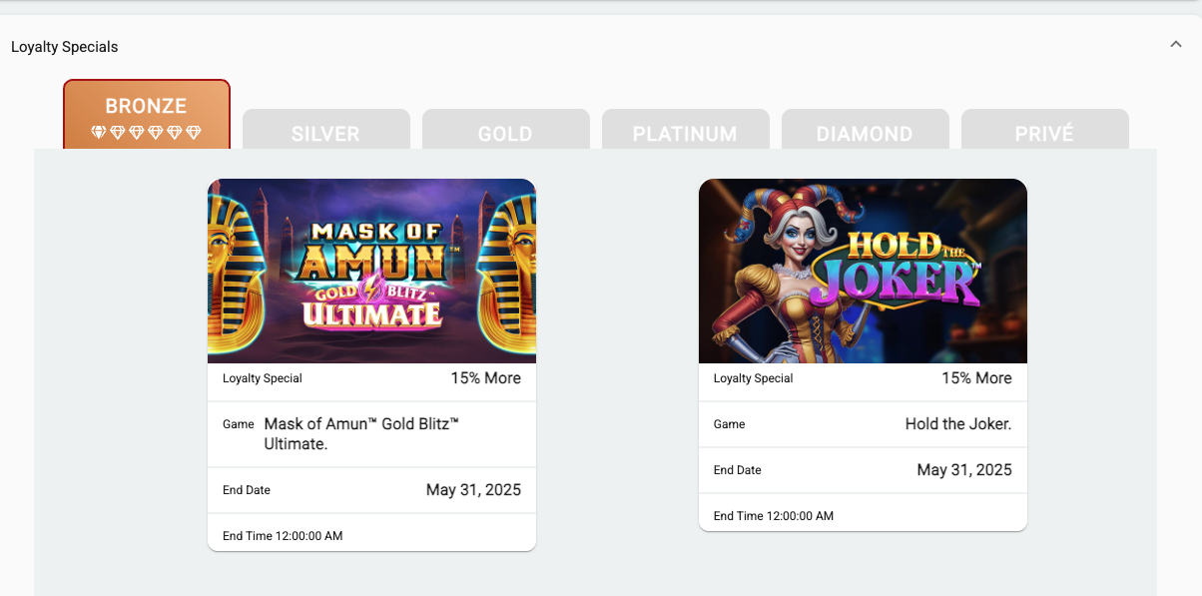Click the May 31, 2025 date on Hold the Joker card

tap(964, 470)
